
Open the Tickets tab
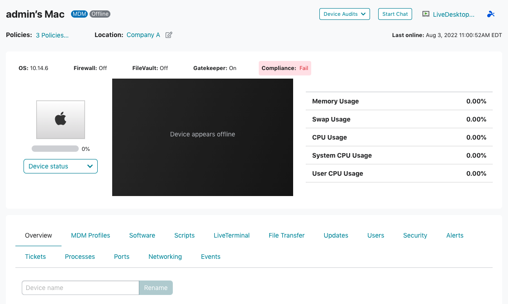pyautogui.click(x=35, y=257)
